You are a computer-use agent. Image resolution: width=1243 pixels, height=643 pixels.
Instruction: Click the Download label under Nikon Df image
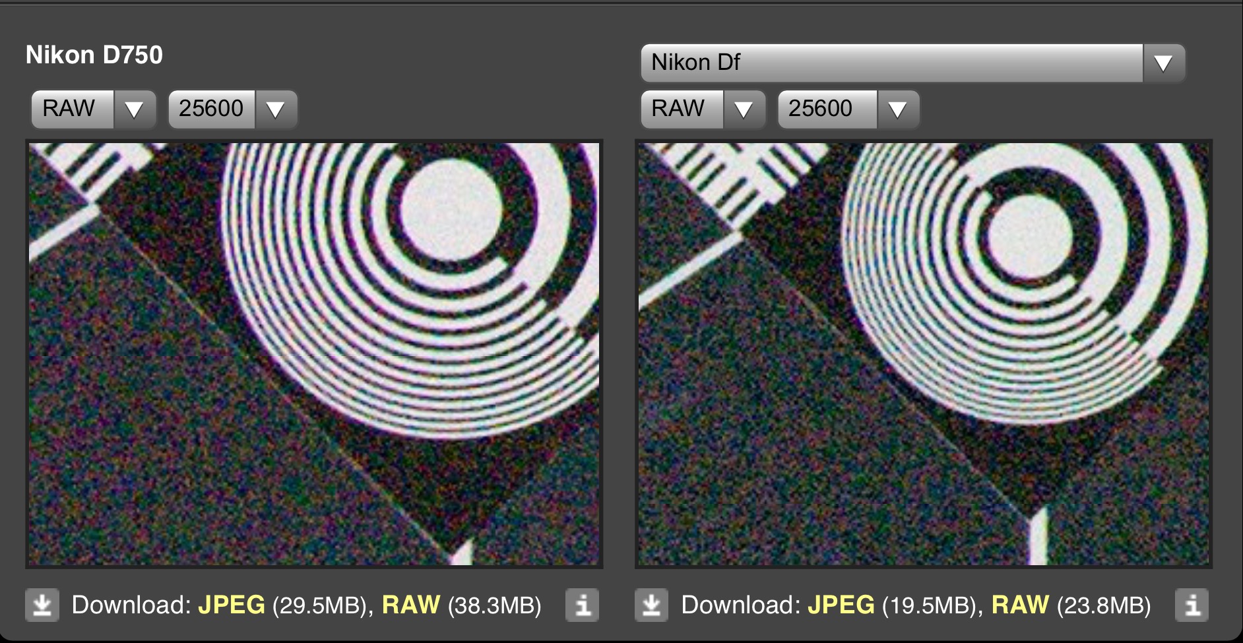coord(740,605)
